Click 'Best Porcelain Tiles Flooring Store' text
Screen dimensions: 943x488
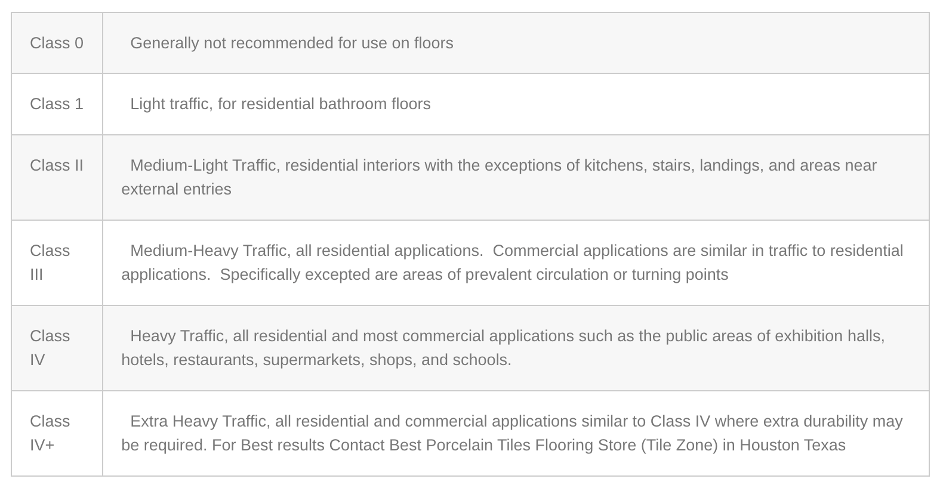[x=512, y=446]
